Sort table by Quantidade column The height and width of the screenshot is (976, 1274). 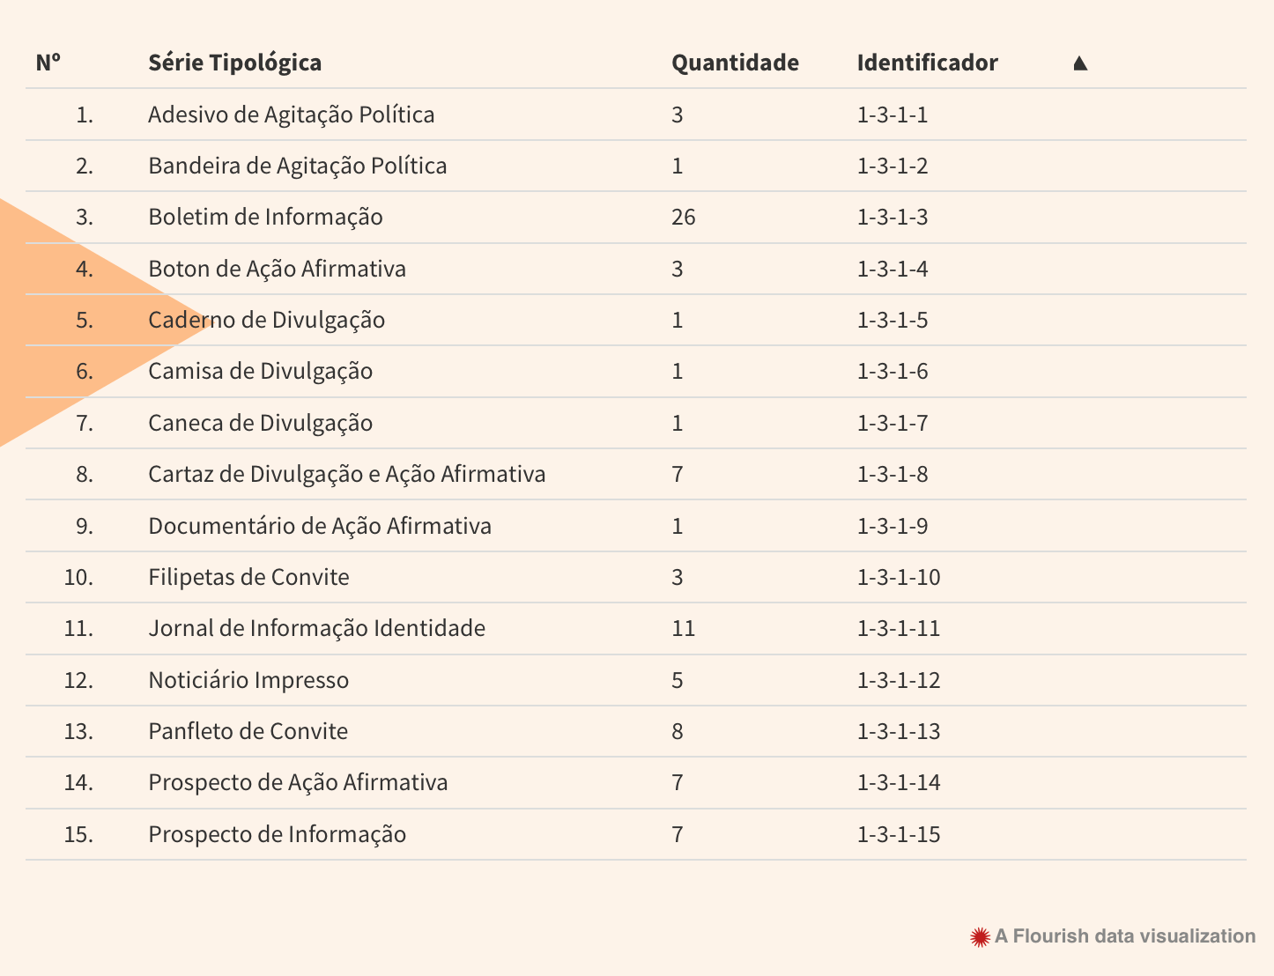735,63
